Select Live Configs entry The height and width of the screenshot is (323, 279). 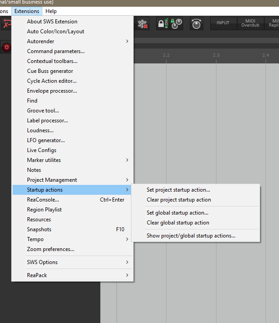pyautogui.click(x=72, y=150)
